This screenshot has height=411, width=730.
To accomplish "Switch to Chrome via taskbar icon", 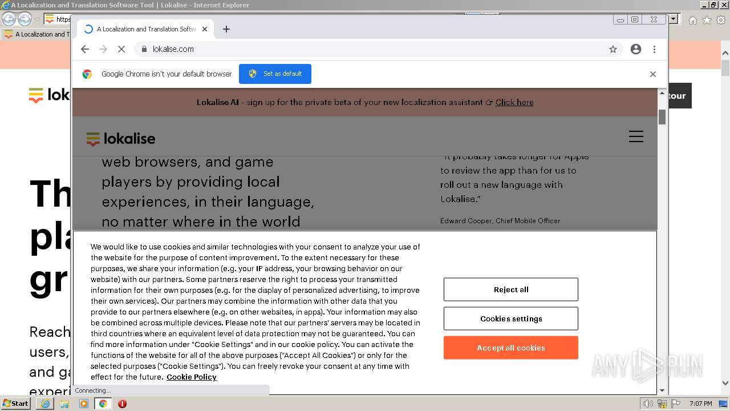I will (x=103, y=404).
